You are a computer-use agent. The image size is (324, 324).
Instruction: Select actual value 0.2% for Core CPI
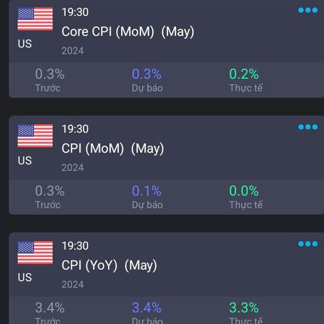pos(244,74)
